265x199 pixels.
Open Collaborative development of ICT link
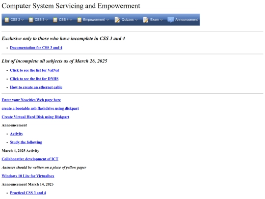tap(30, 159)
